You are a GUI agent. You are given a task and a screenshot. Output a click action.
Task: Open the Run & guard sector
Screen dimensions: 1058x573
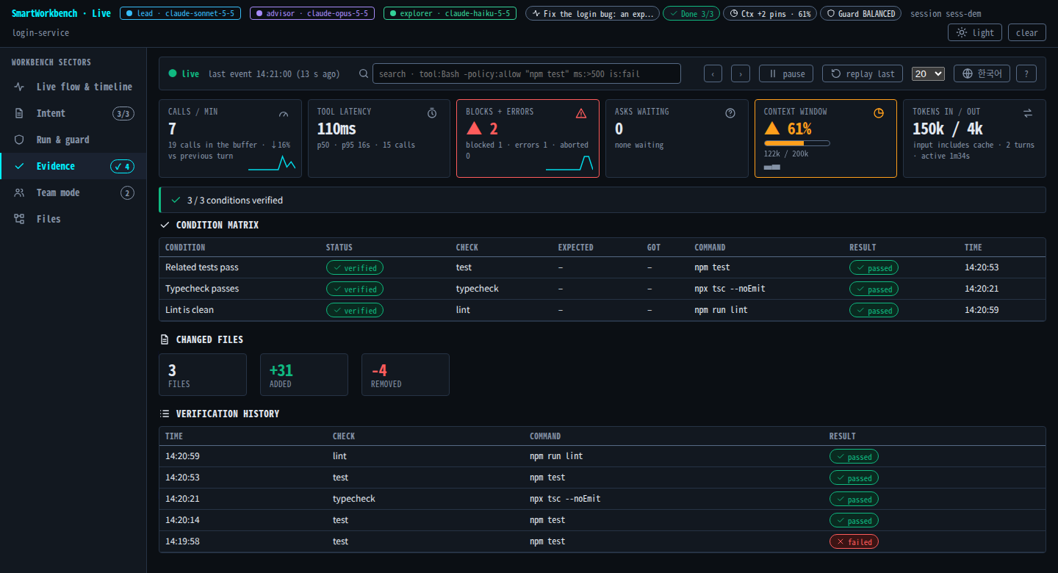(x=73, y=140)
